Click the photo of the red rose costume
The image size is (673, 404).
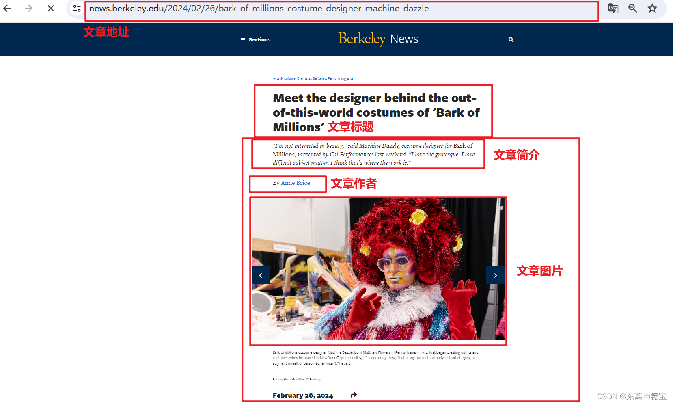pos(378,269)
